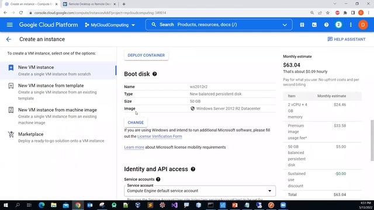Open File Explorer from the taskbar
The height and width of the screenshot is (210, 374).
54,205
